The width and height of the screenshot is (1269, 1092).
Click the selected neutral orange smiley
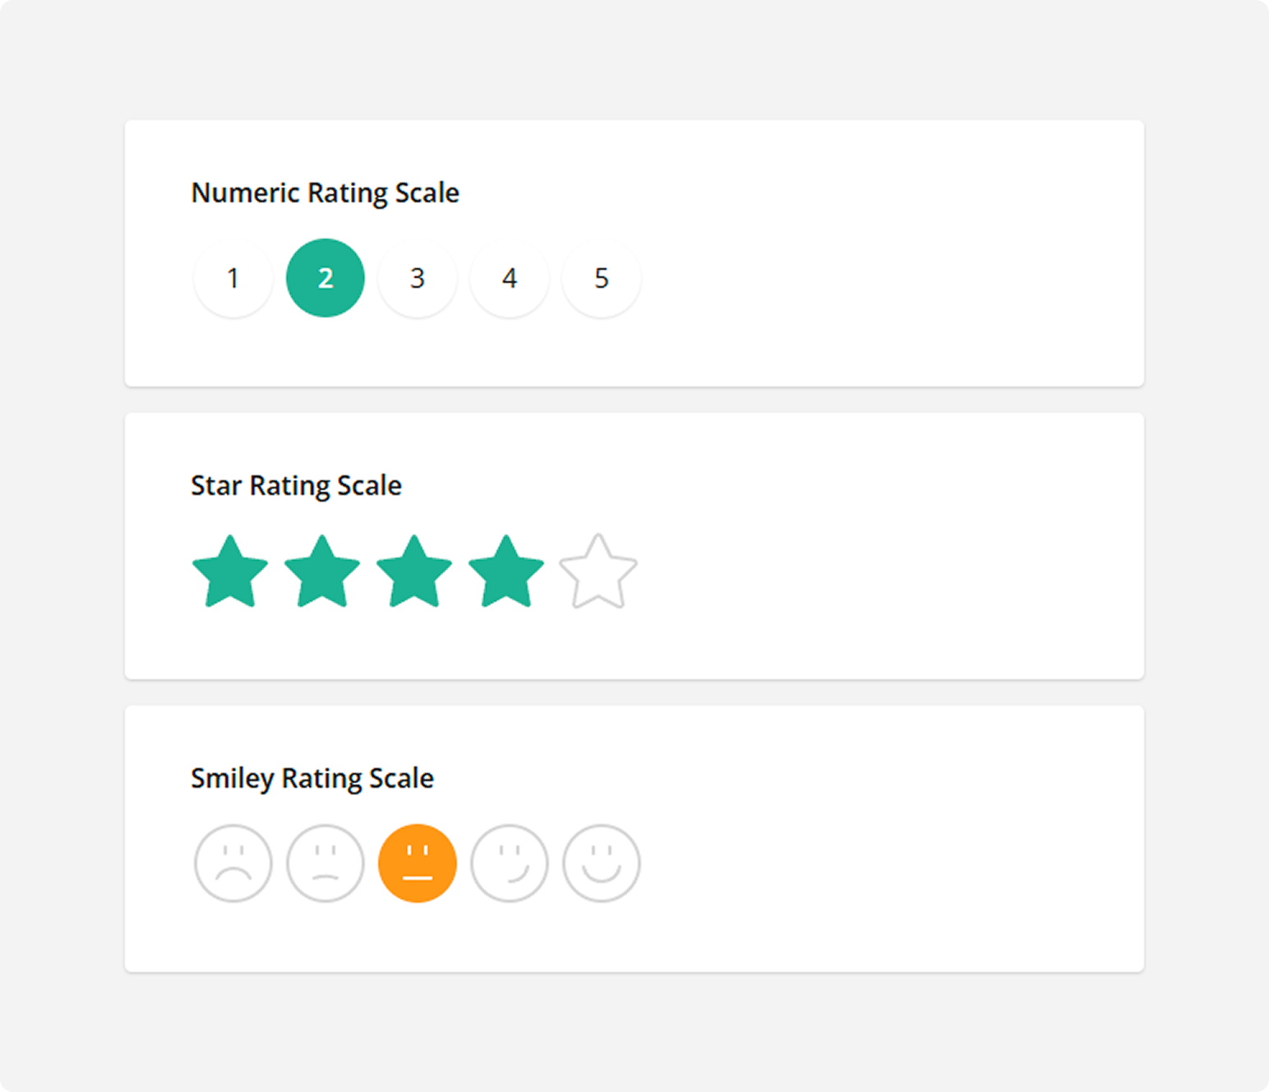tap(418, 863)
